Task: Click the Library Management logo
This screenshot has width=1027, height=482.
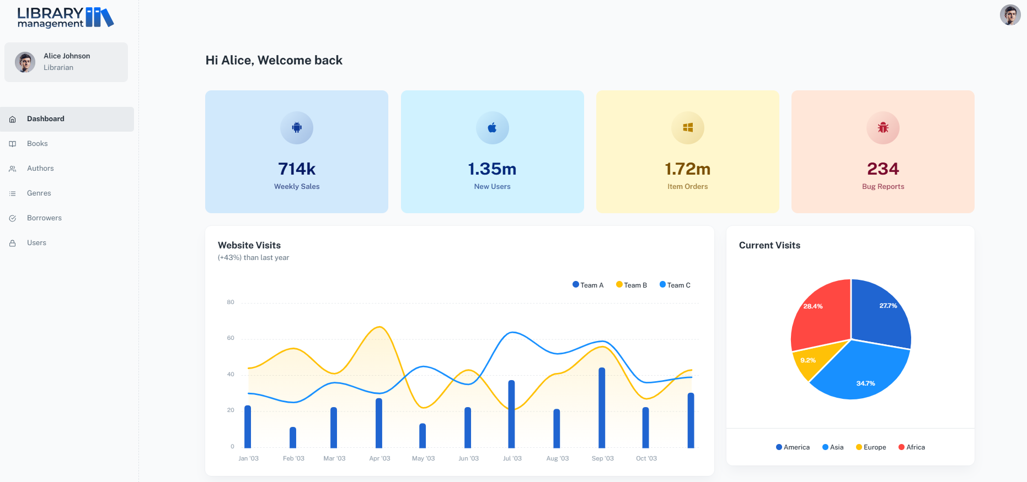Action: click(x=66, y=18)
